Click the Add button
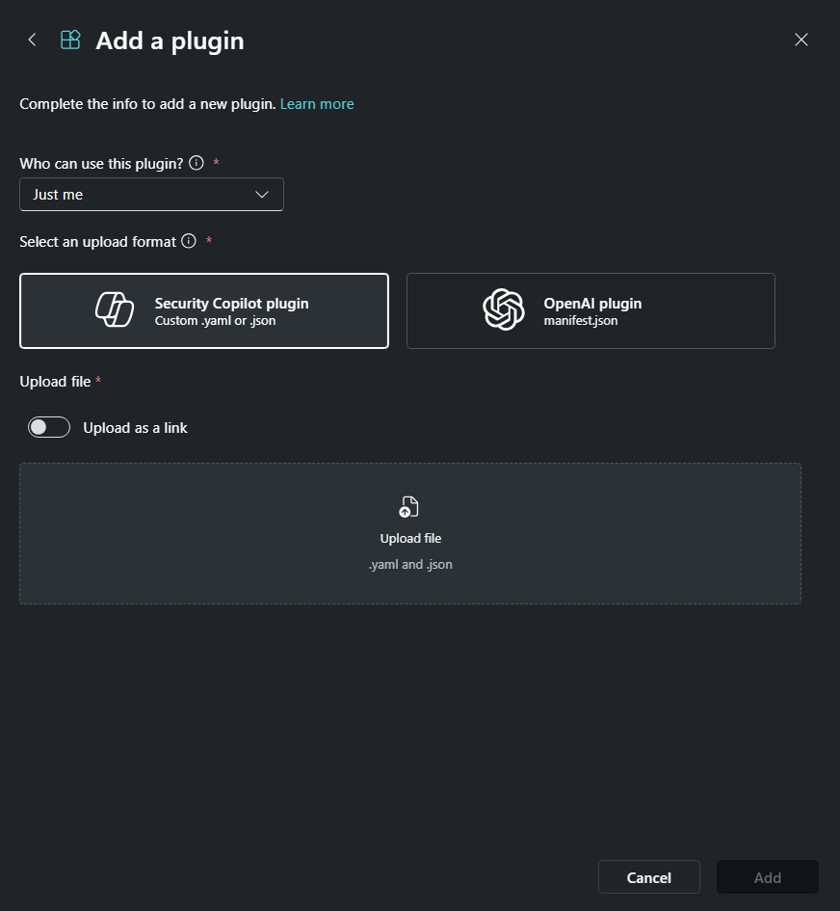840x911 pixels. 767,877
